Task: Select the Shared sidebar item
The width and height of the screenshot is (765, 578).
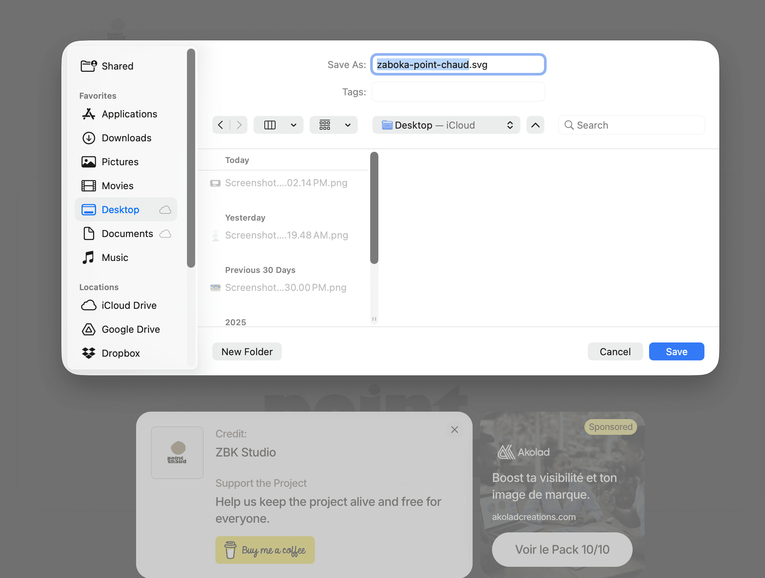Action: click(x=117, y=66)
